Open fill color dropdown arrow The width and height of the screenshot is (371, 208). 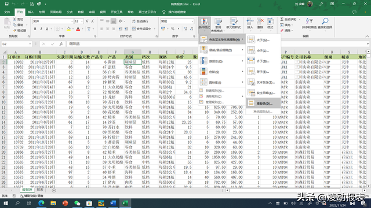[73, 29]
